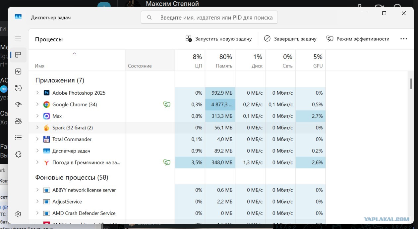Sort by Диск usage column
The width and height of the screenshot is (418, 229).
250,61
